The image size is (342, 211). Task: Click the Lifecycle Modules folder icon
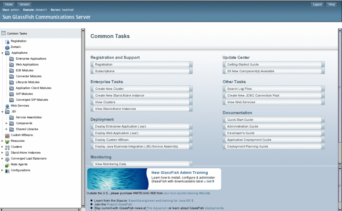pyautogui.click(x=12, y=82)
